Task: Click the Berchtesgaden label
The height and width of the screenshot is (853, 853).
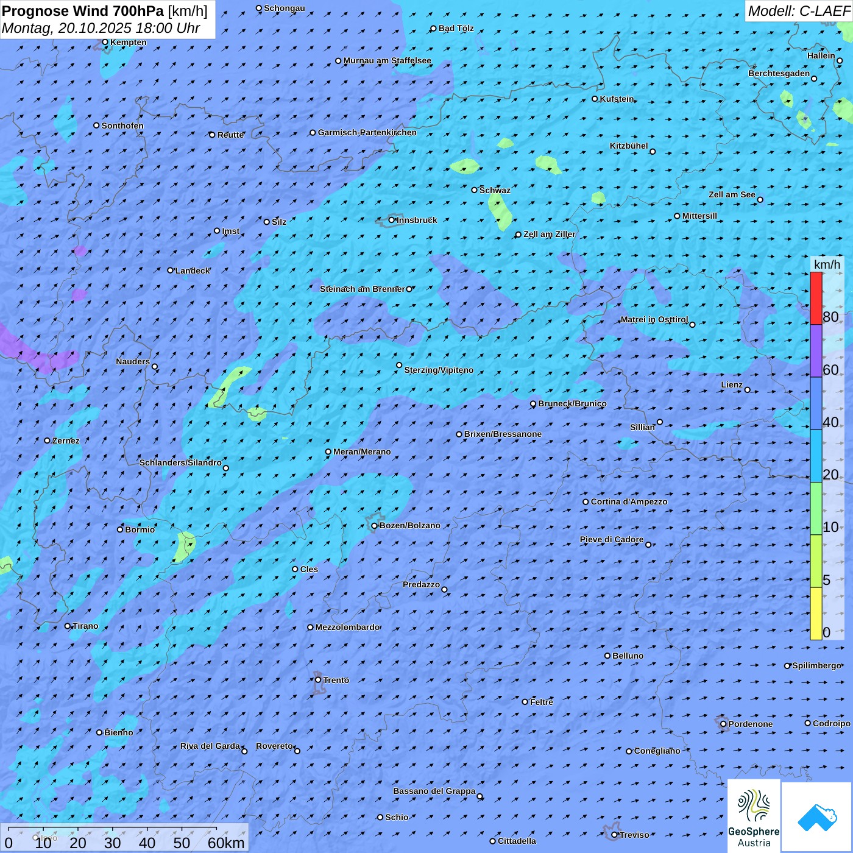Action: [779, 73]
